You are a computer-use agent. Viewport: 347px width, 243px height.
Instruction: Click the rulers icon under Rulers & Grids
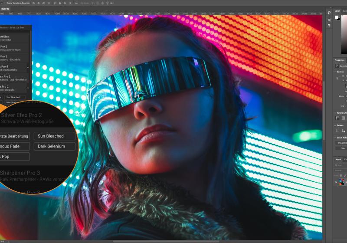click(x=337, y=118)
